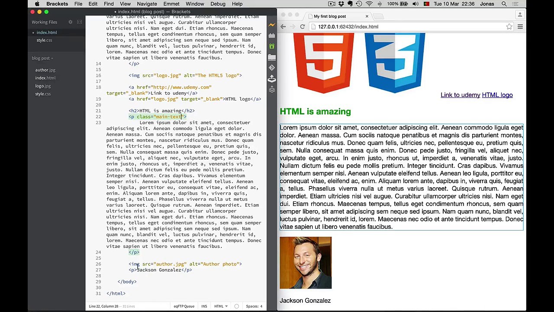Screen dimensions: 554x312
Task: Expand the 'blog post' project dropdown
Action: [x=42, y=58]
